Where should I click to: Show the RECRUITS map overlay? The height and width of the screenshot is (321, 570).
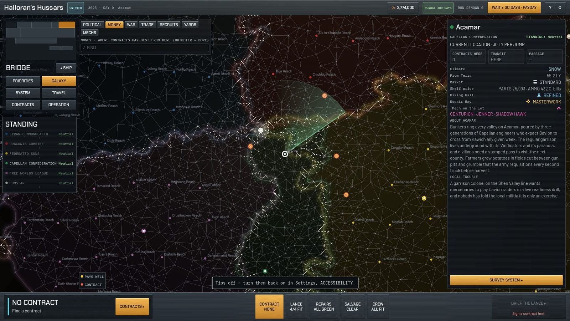coord(169,25)
